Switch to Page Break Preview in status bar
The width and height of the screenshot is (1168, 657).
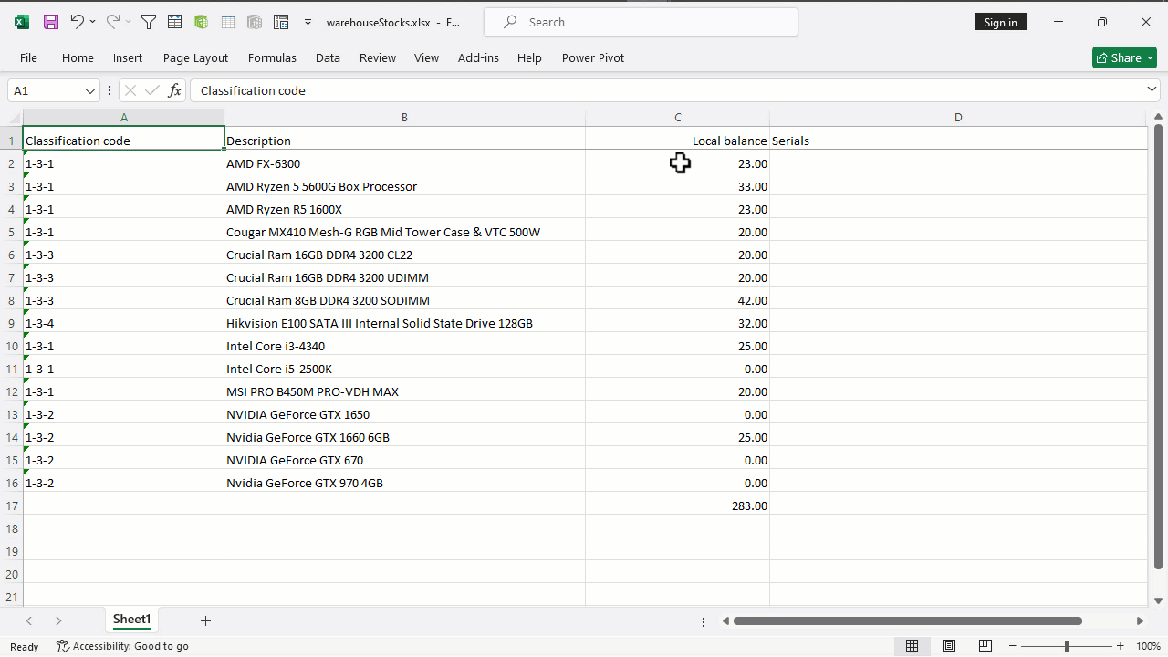point(985,646)
